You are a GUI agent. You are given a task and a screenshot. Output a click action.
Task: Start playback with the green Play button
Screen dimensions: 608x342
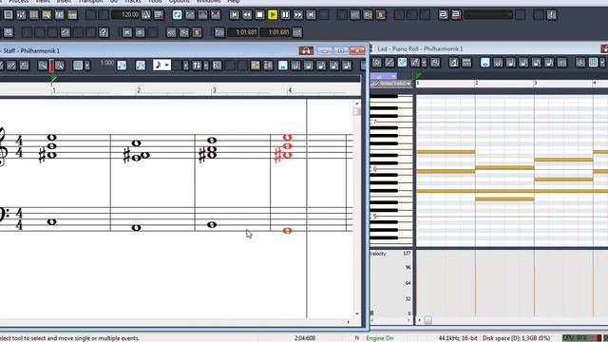273,15
